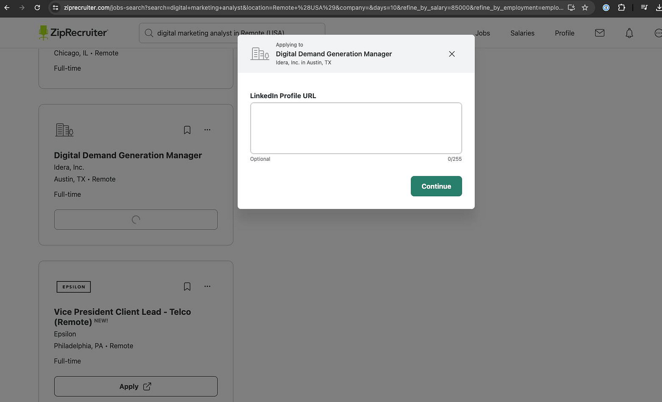Click the '0/255' character counter

[455, 159]
